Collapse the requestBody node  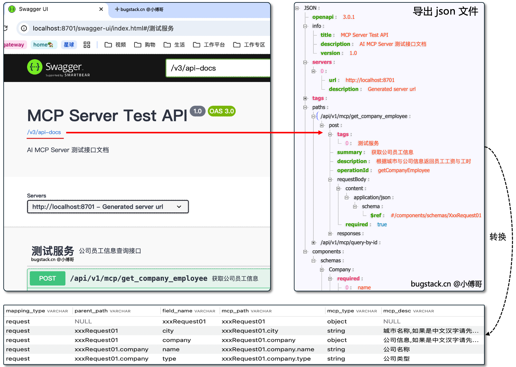click(x=330, y=180)
